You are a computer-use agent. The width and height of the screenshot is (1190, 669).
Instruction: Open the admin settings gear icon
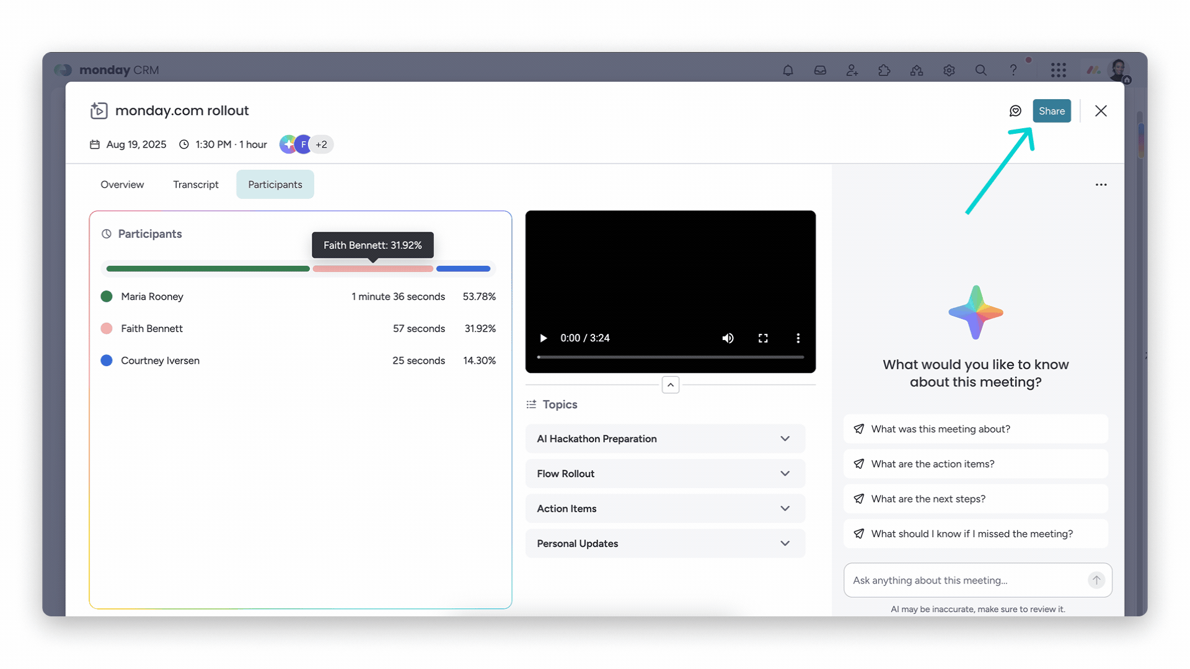pos(949,71)
